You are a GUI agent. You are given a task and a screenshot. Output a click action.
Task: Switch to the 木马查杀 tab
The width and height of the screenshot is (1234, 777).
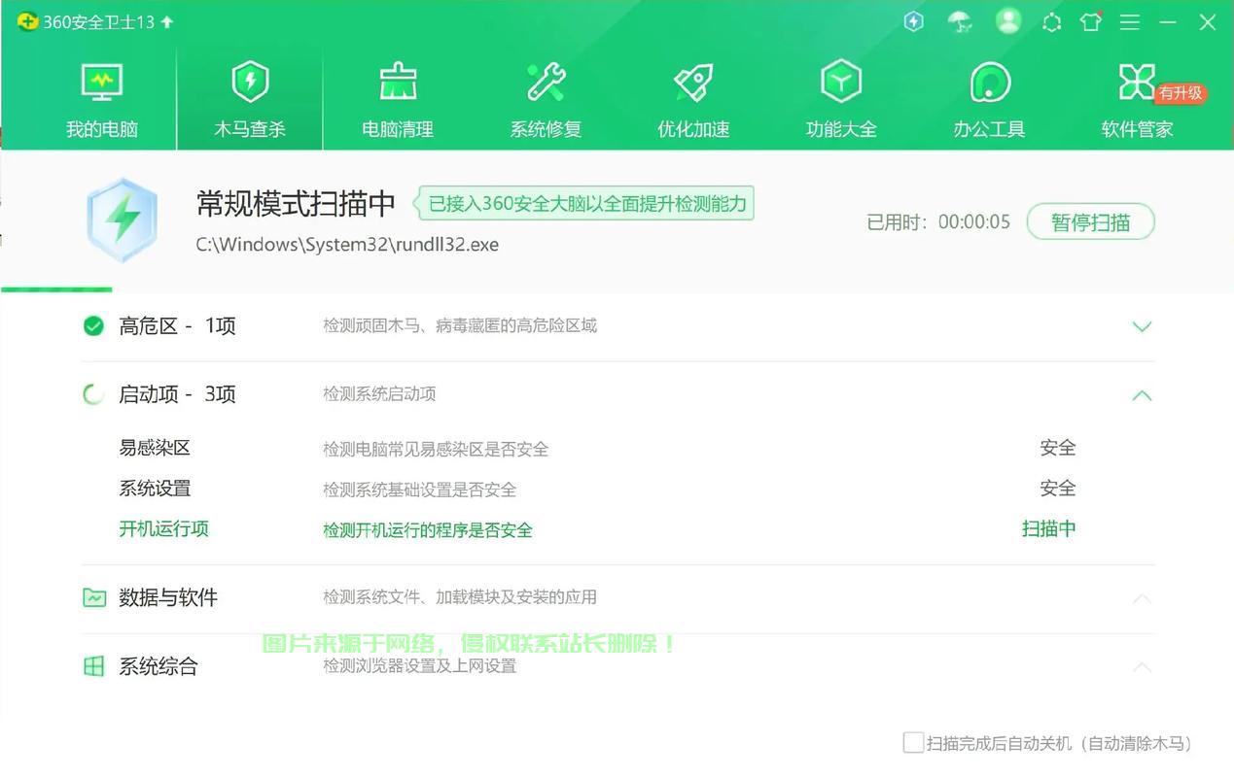click(x=250, y=100)
